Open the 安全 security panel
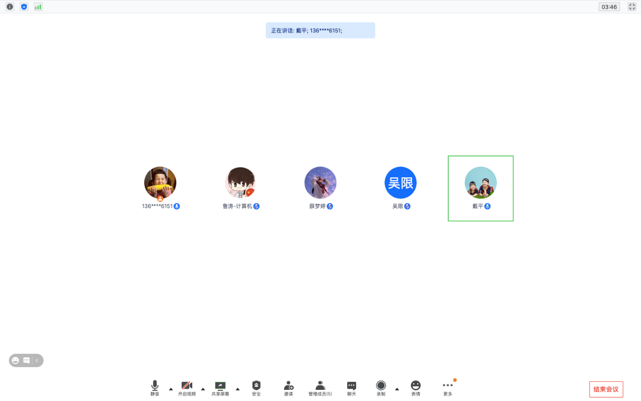Image resolution: width=641 pixels, height=401 pixels. tap(256, 386)
